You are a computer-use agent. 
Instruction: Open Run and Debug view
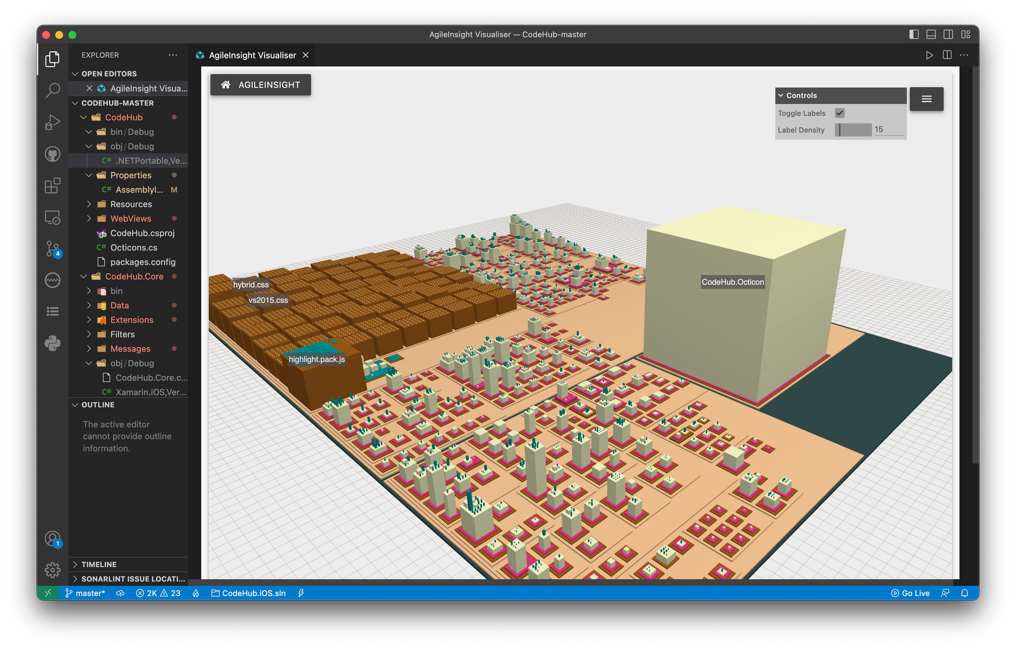point(52,122)
